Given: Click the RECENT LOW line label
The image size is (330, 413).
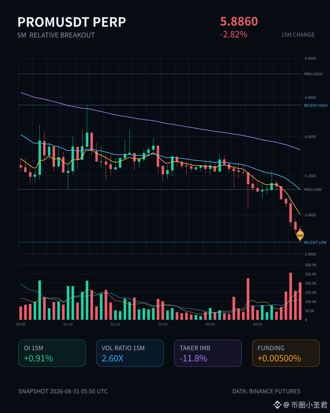Looking at the screenshot, I should (x=315, y=242).
